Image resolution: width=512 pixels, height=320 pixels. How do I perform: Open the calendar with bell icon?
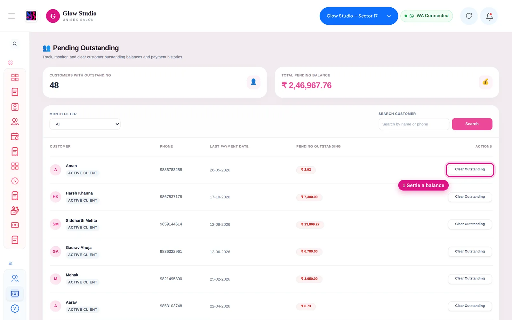tap(15, 137)
